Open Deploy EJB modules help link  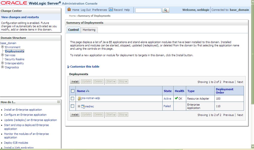pyautogui.click(x=16, y=143)
